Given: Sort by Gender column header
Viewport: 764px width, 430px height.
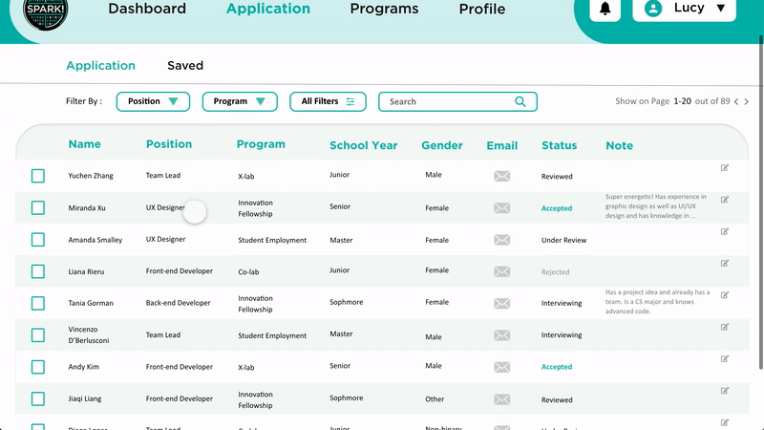Looking at the screenshot, I should coord(442,145).
